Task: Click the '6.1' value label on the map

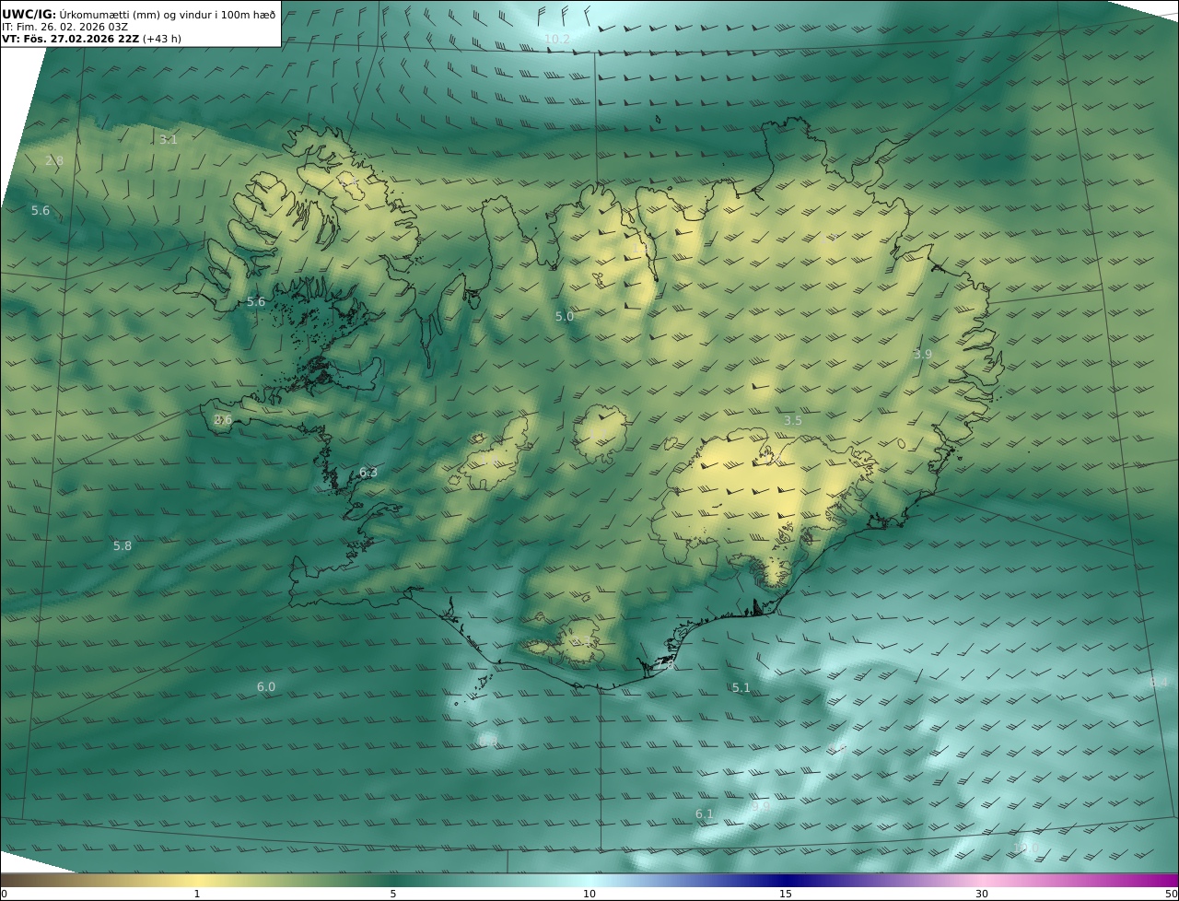Action: coord(705,813)
